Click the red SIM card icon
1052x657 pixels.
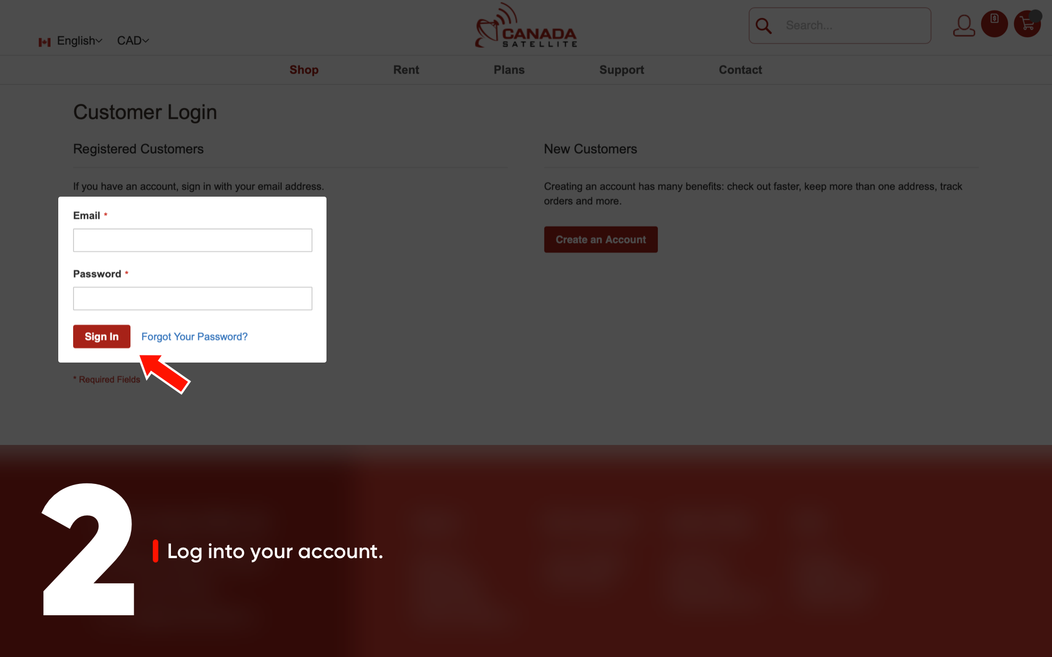[994, 24]
